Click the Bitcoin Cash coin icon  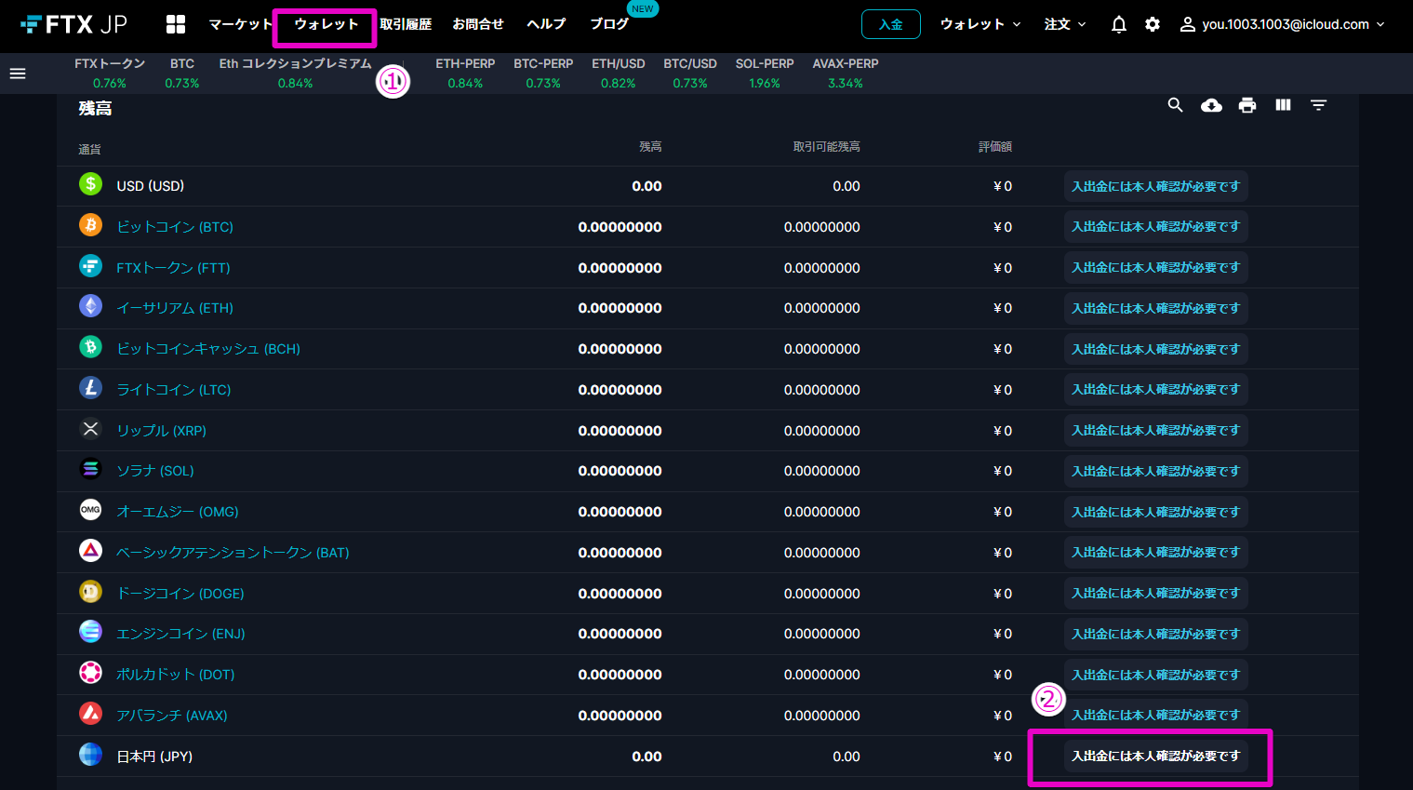pos(90,347)
